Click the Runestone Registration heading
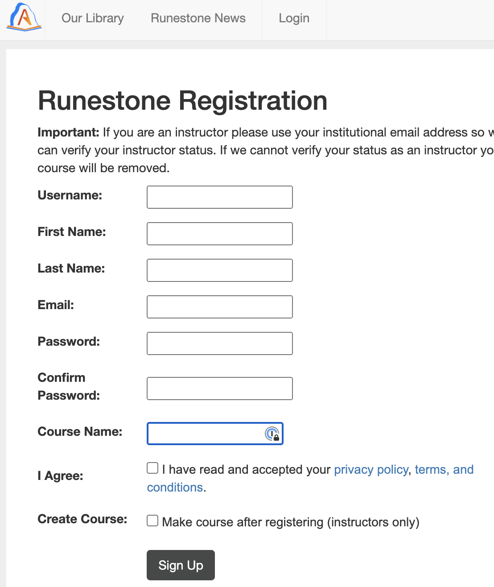The width and height of the screenshot is (494, 587). tap(182, 101)
